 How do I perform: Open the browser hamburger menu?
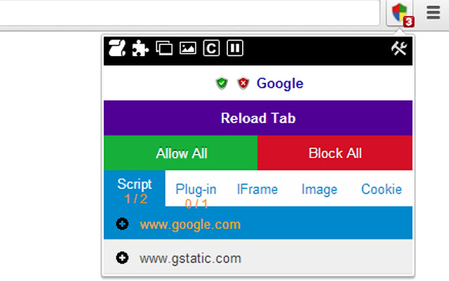click(434, 13)
